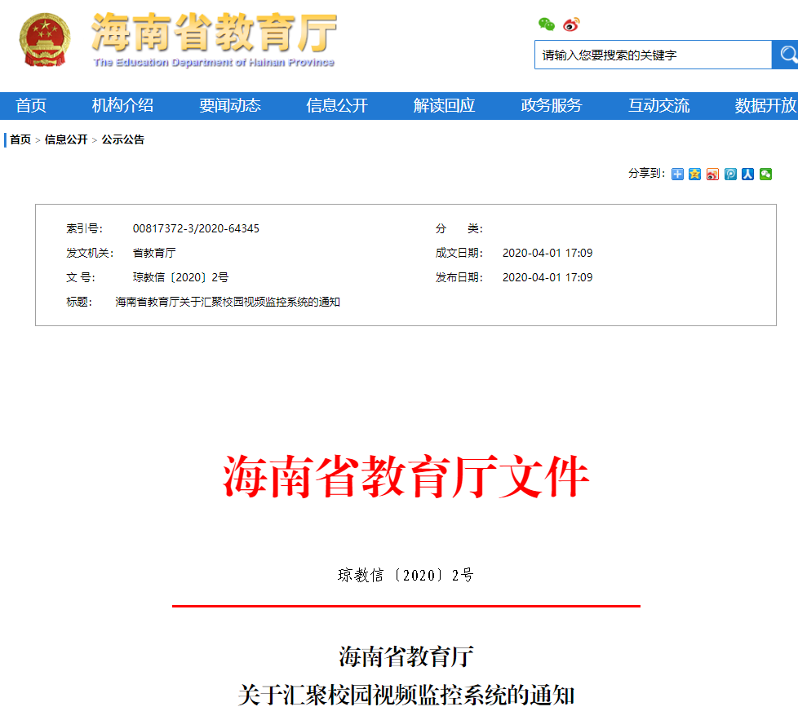Click the 信息公开 breadcrumb link
This screenshot has height=720, width=798.
[66, 139]
